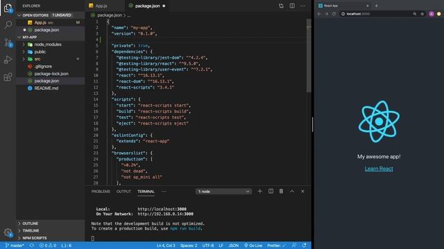Expand the node_modules folder
The width and height of the screenshot is (444, 249).
click(x=51, y=44)
